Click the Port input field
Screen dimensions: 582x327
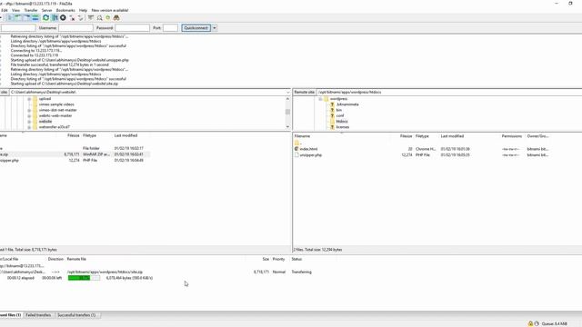(170, 28)
